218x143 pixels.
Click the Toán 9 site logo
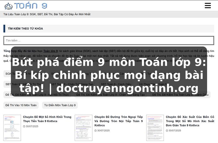pos(26,6)
